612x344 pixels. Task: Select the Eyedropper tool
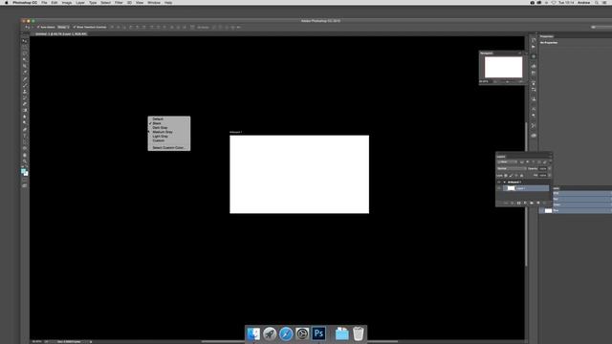(x=25, y=73)
